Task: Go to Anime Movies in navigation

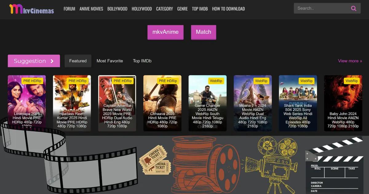Action: coord(91,9)
